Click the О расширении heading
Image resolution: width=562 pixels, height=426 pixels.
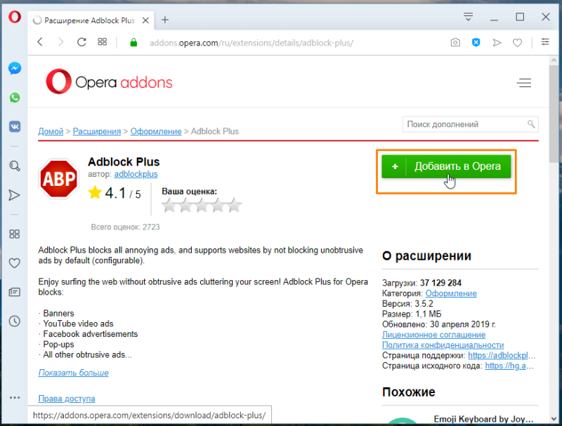click(426, 256)
